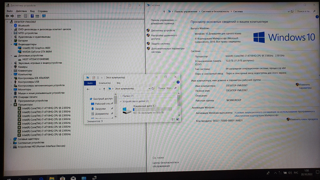Open Справка menu in Device Manager

(43, 11)
